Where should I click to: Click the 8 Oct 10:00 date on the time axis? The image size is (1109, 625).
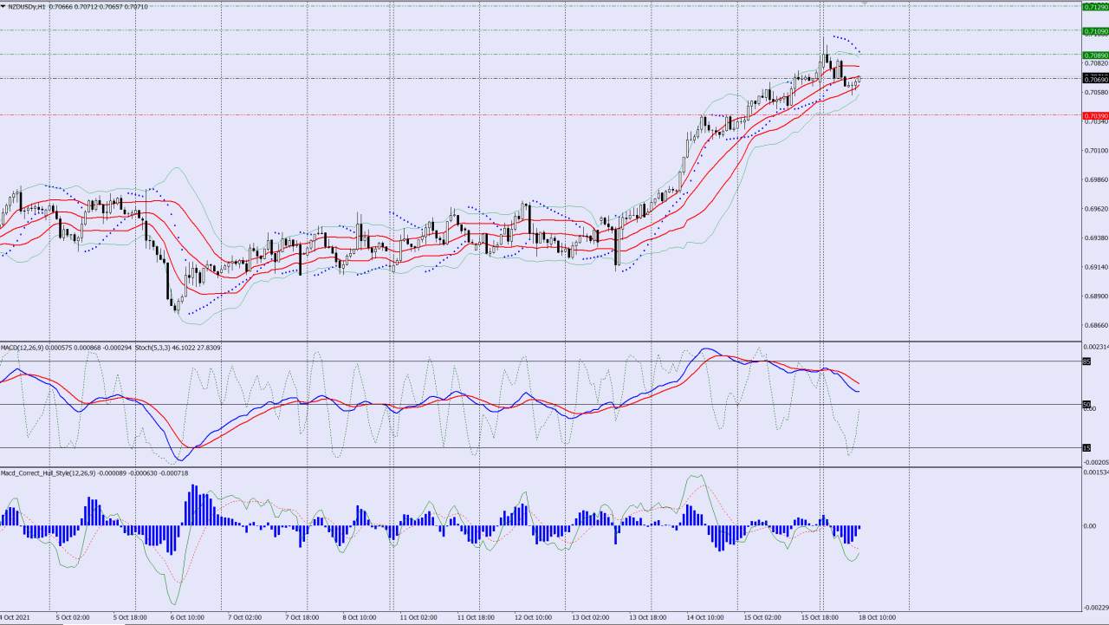360,618
